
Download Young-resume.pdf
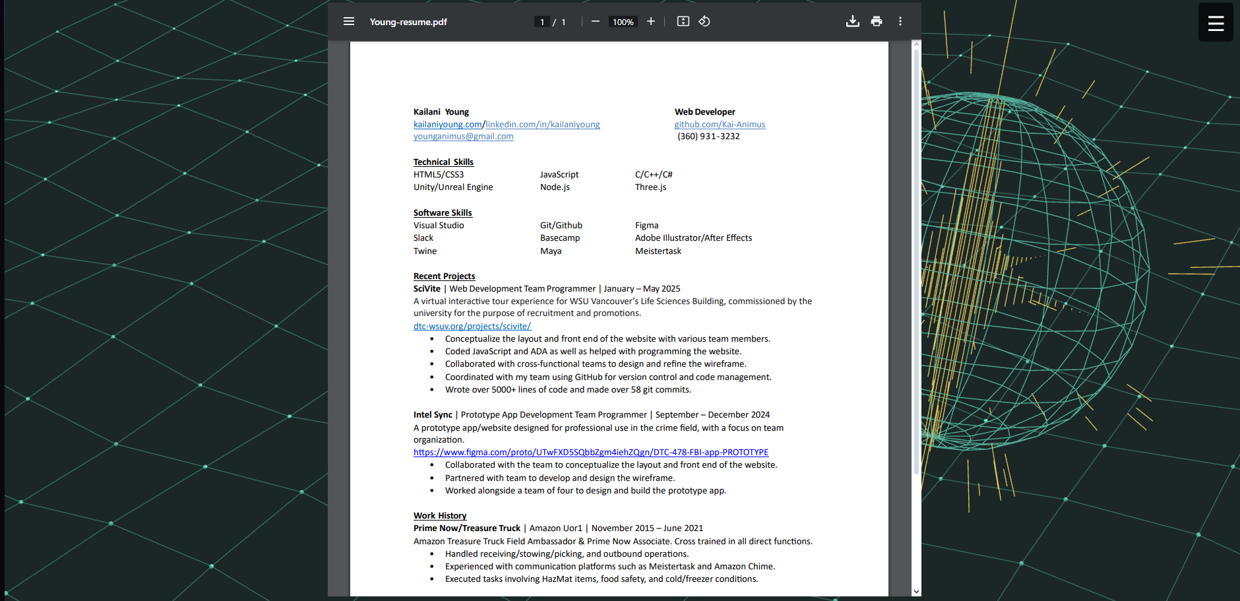tap(853, 21)
